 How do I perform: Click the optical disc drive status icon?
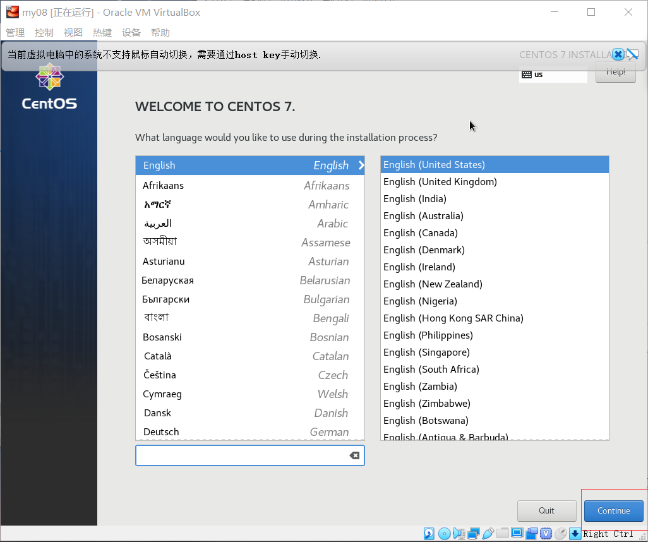[x=444, y=533]
